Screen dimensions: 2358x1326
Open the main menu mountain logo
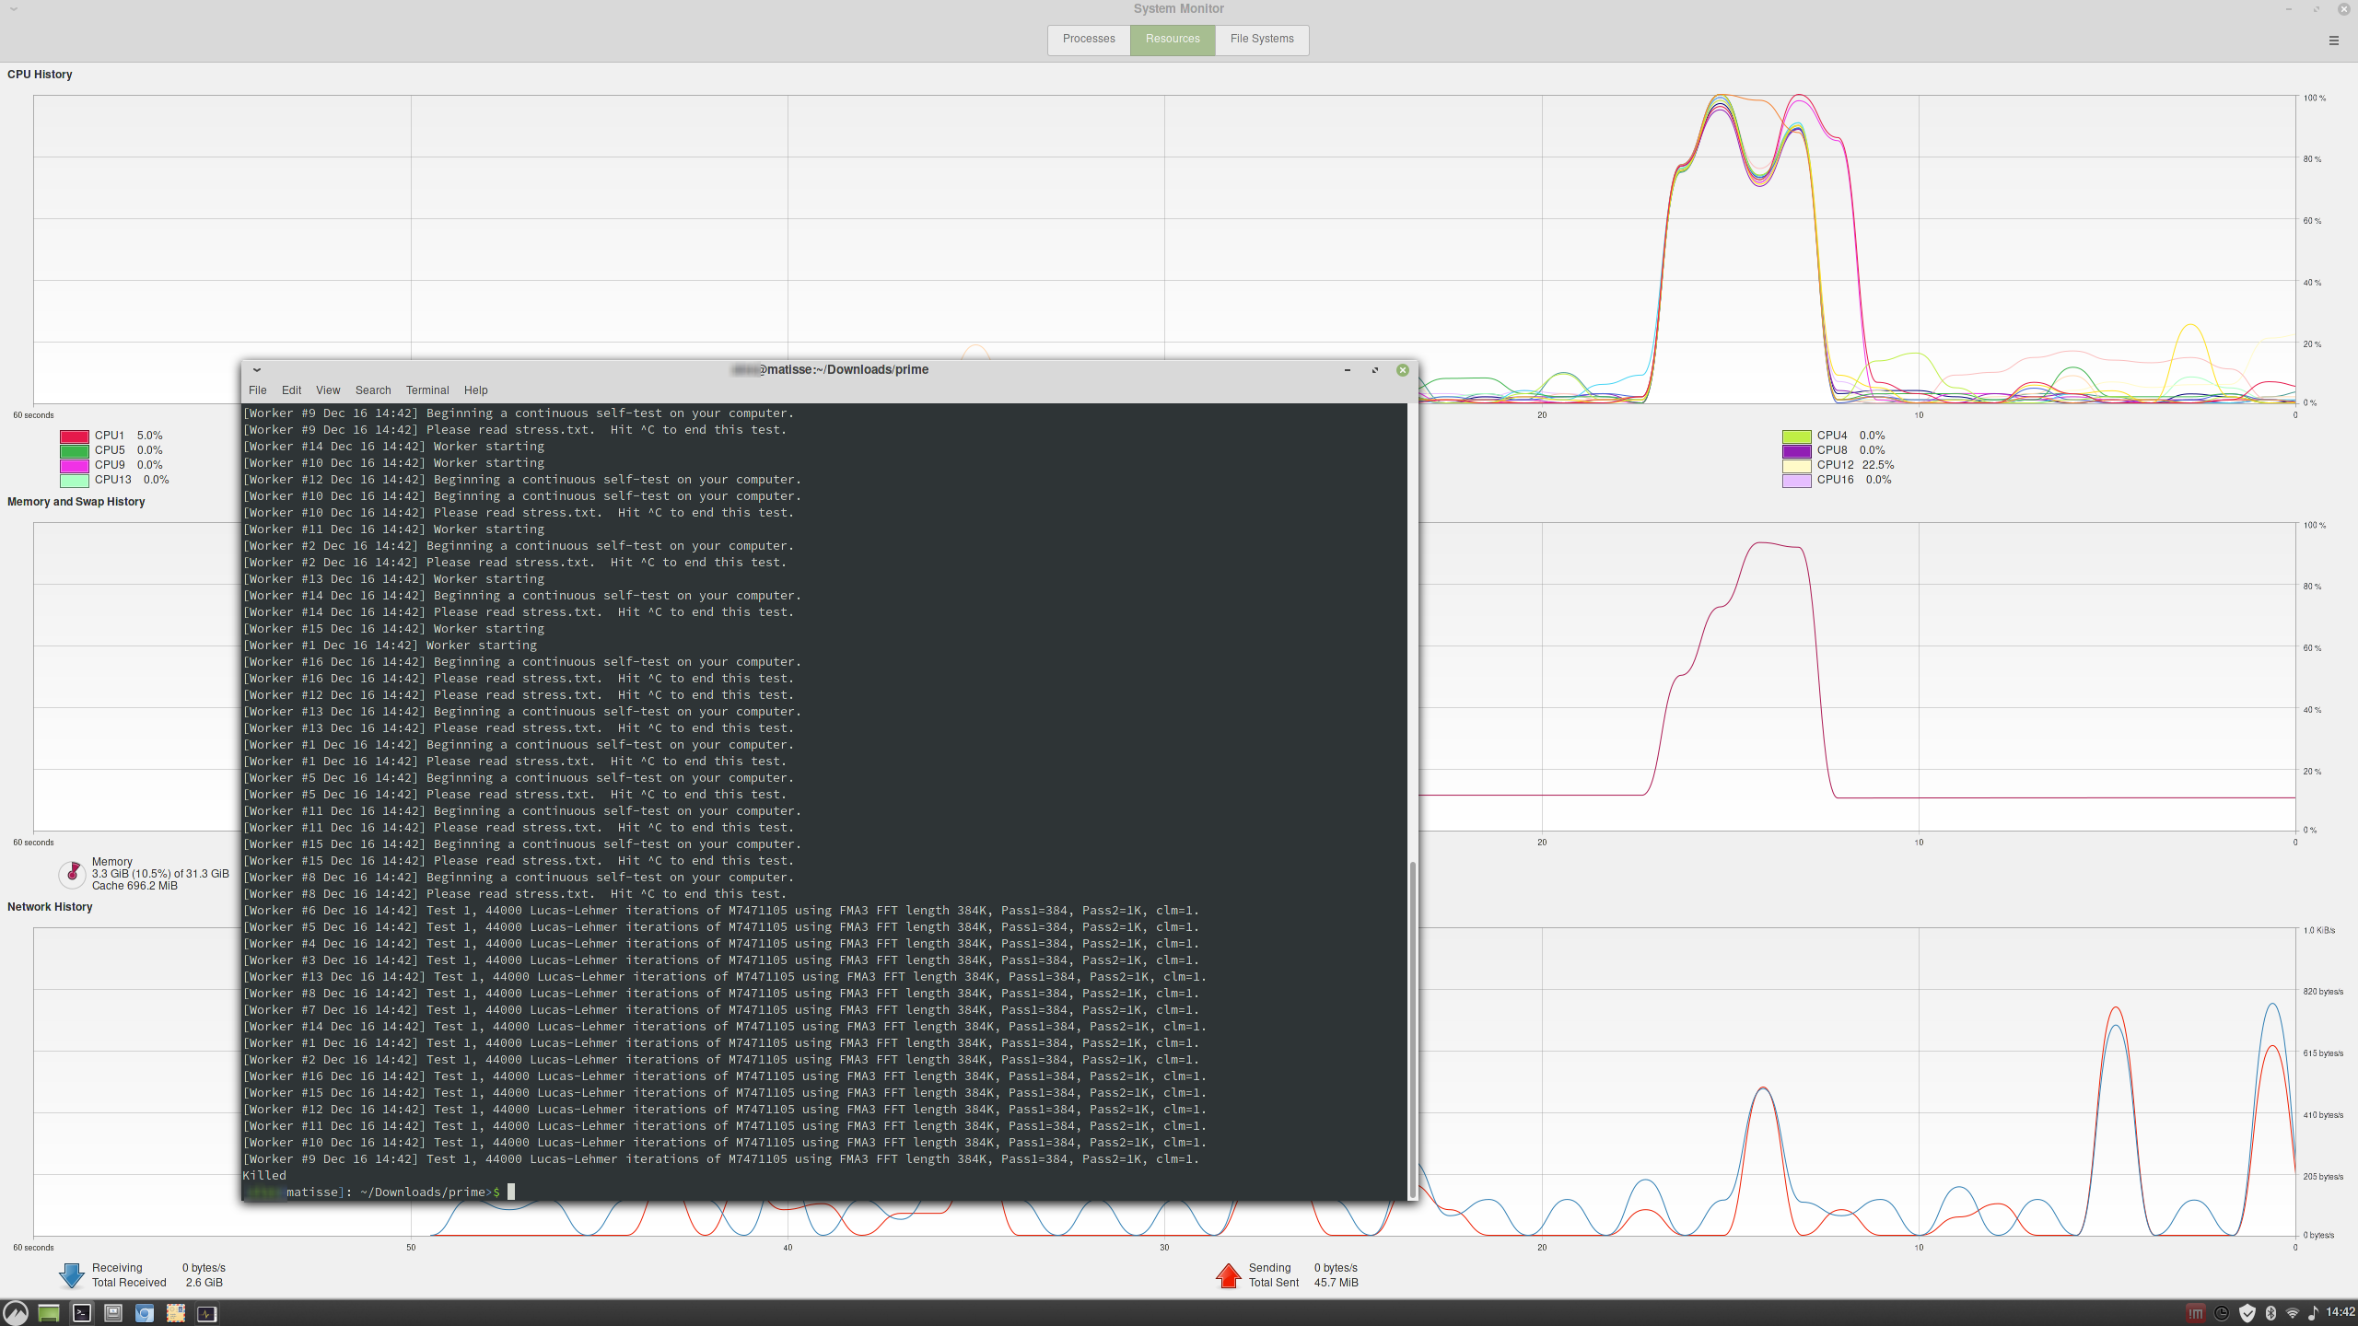pos(16,1313)
